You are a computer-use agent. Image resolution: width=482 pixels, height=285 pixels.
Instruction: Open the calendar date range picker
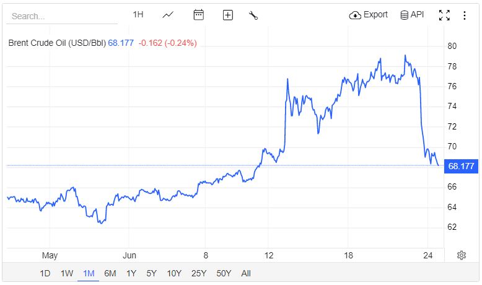coord(199,15)
